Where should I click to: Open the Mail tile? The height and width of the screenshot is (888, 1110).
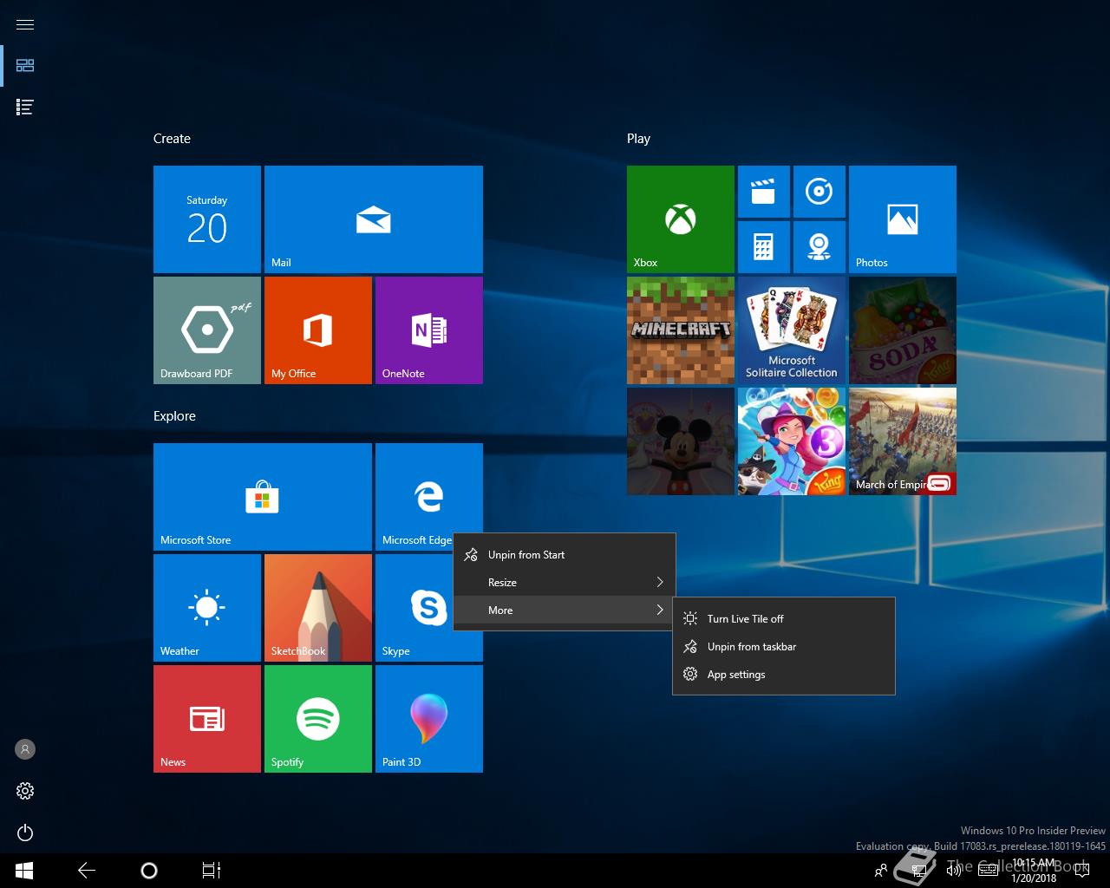tap(374, 219)
